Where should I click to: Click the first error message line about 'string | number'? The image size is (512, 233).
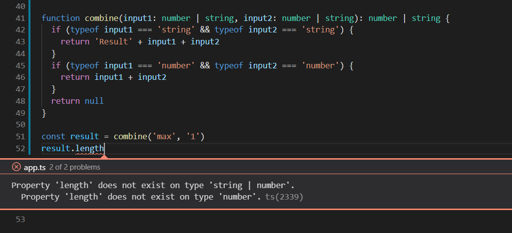153,186
